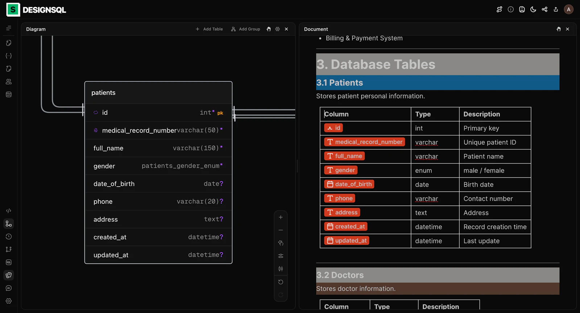Click the red created_at tag in document
This screenshot has width=580, height=313.
346,226
